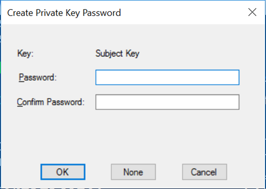Focus the Password input field
Image resolution: width=266 pixels, height=189 pixels.
click(x=167, y=77)
